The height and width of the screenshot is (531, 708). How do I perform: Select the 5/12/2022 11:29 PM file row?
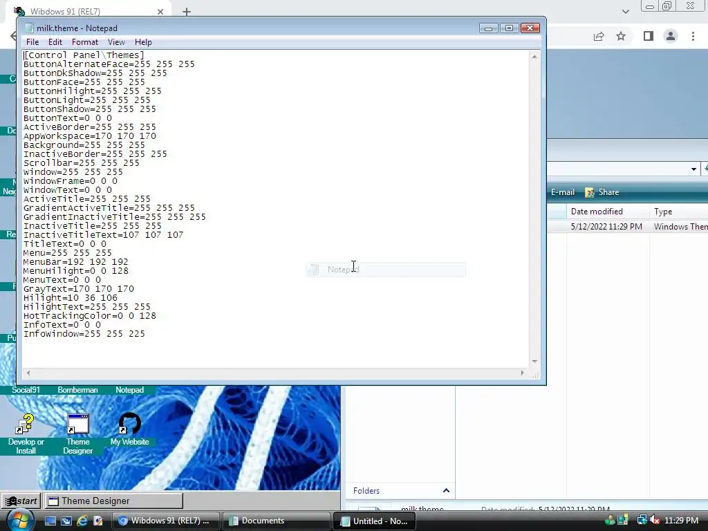tap(628, 227)
